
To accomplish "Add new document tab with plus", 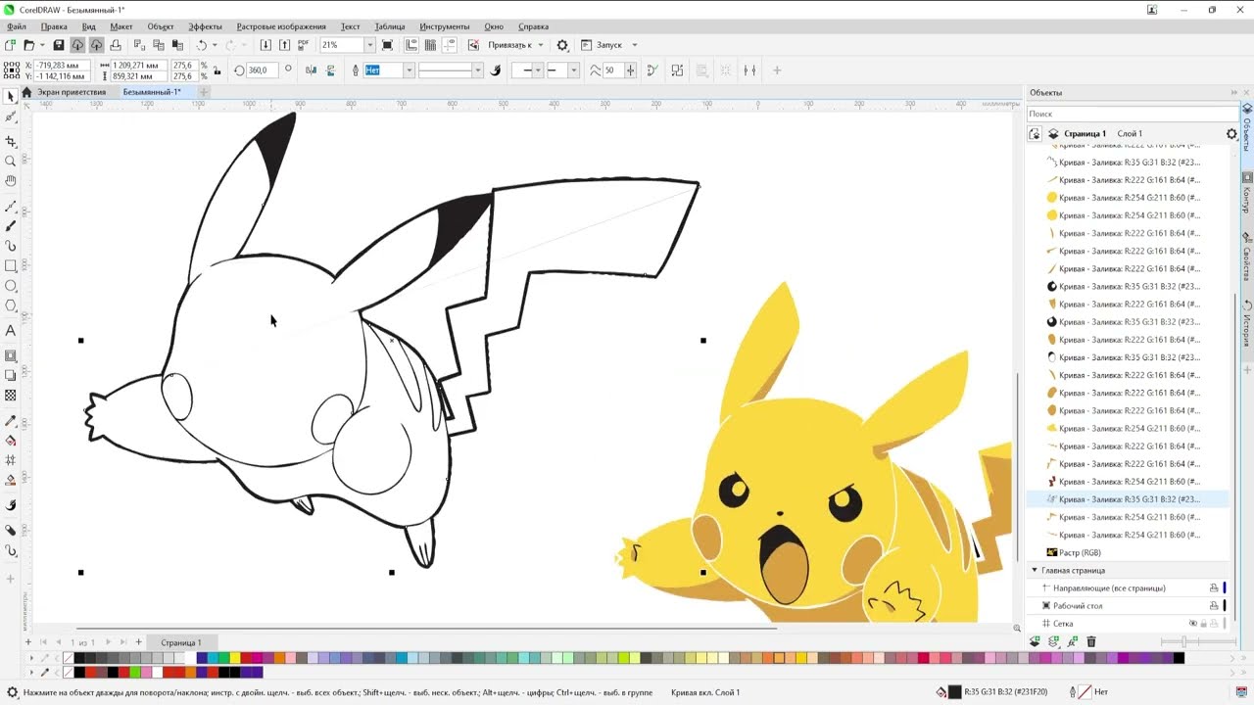I will click(204, 92).
